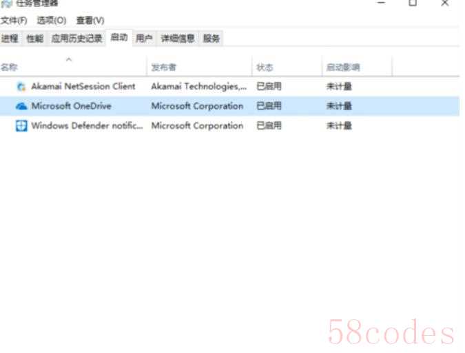Switch to the 应用历史记录 tab
This screenshot has width=465, height=353.
[76, 39]
